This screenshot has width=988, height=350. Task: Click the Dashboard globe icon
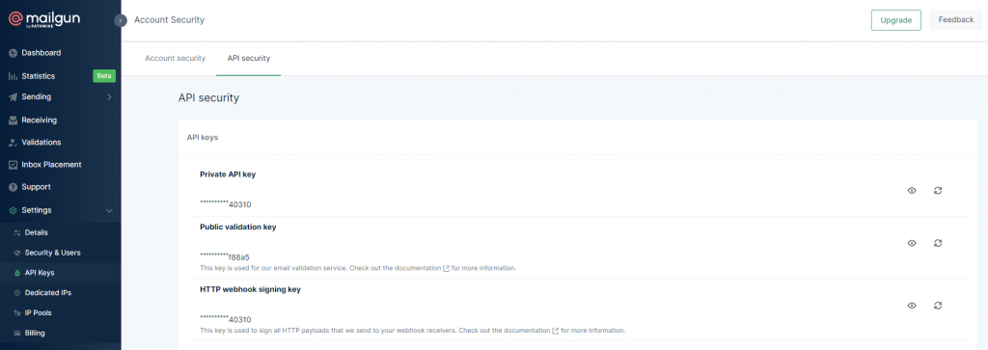(x=13, y=53)
